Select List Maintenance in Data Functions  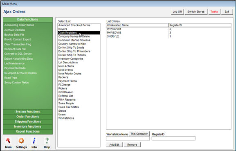[14, 63]
